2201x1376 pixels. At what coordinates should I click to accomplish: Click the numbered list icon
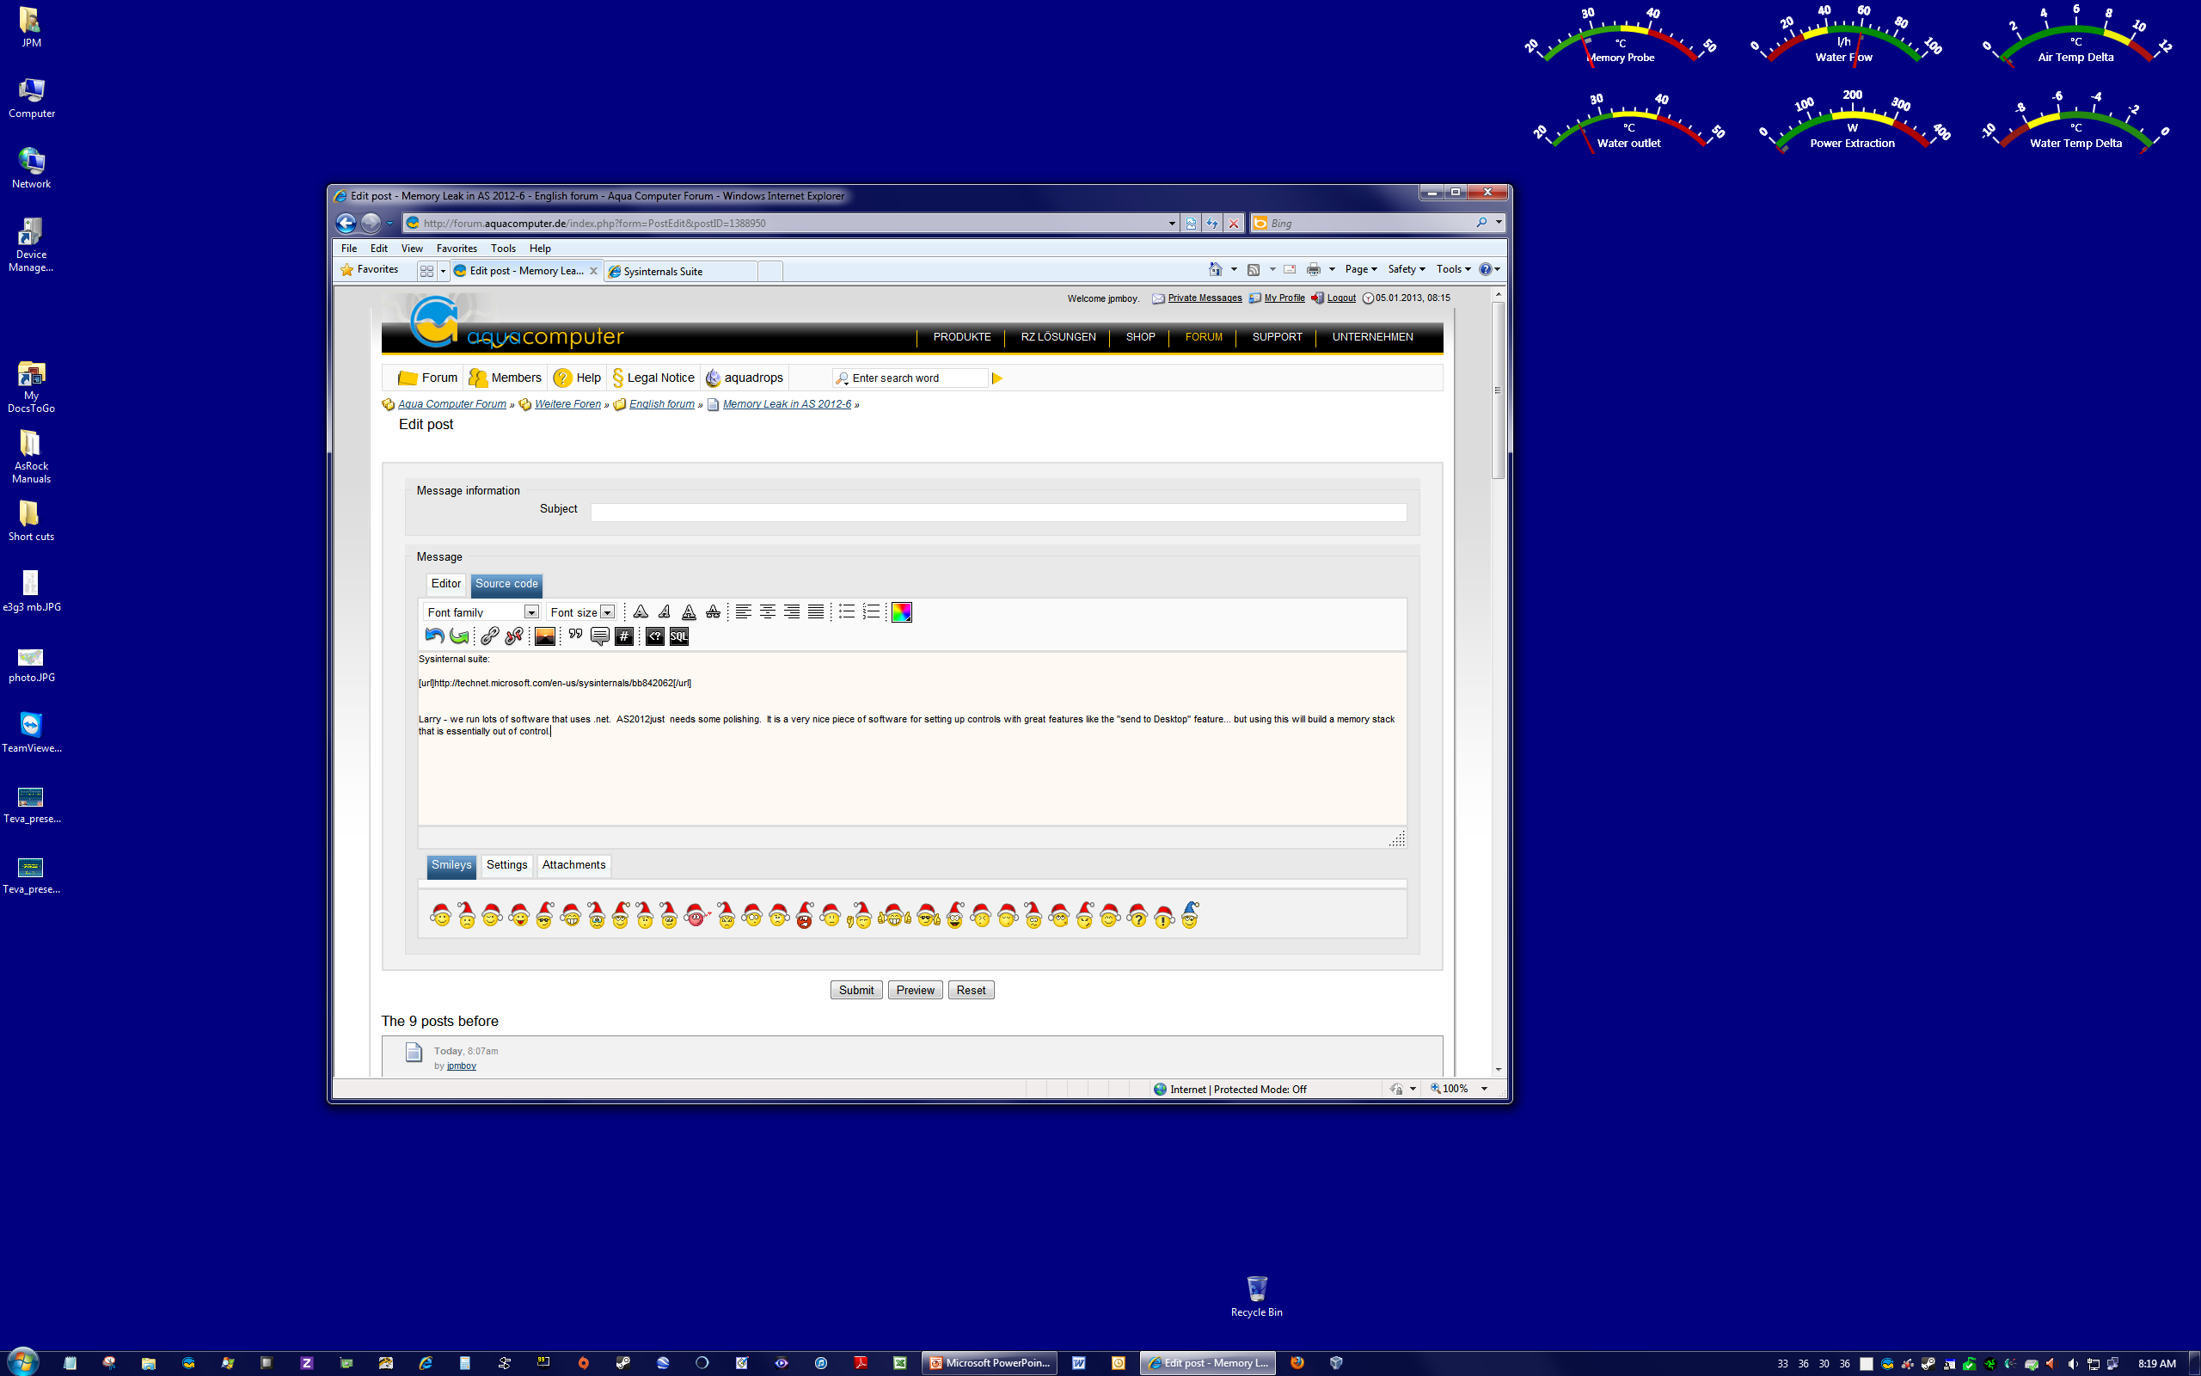coord(871,611)
